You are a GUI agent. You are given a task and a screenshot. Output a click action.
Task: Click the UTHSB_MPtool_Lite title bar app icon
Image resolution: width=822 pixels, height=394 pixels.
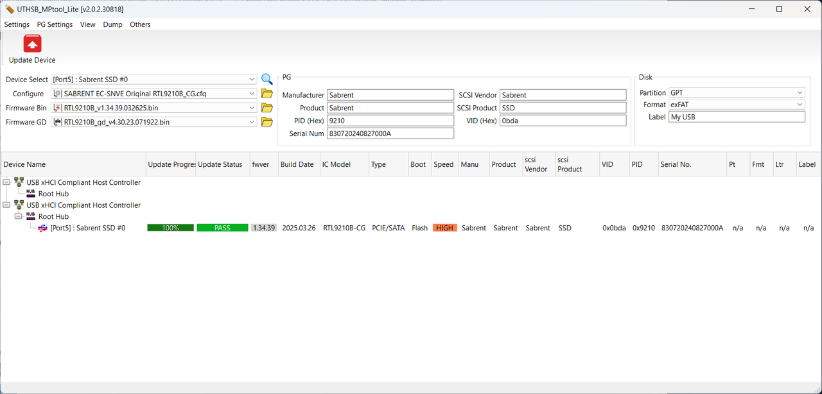[9, 9]
